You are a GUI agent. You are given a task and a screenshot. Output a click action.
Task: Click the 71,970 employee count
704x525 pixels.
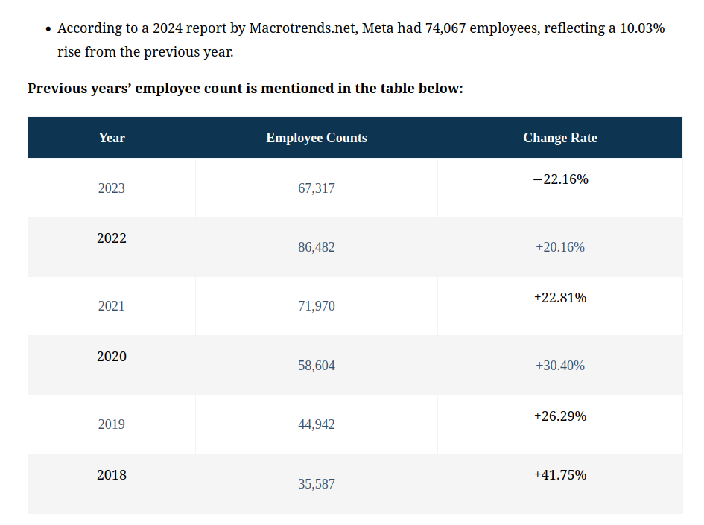[x=317, y=306]
